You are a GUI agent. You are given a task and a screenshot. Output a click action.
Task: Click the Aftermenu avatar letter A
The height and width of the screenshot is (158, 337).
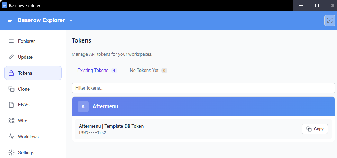click(x=83, y=106)
